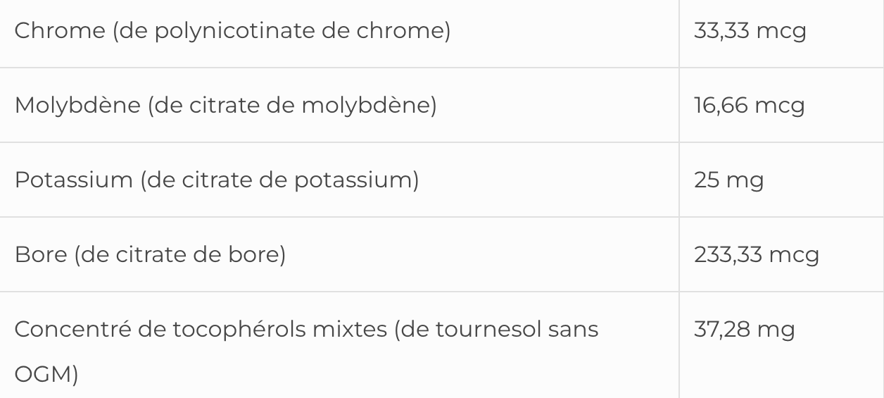Select the 25 mg value

728,180
